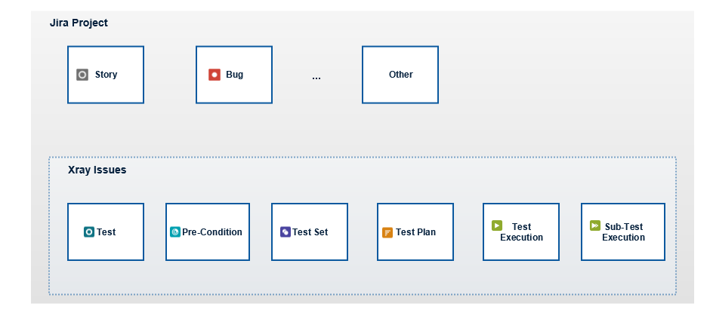
Task: Click the Xray Issues heading
Action: point(97,170)
